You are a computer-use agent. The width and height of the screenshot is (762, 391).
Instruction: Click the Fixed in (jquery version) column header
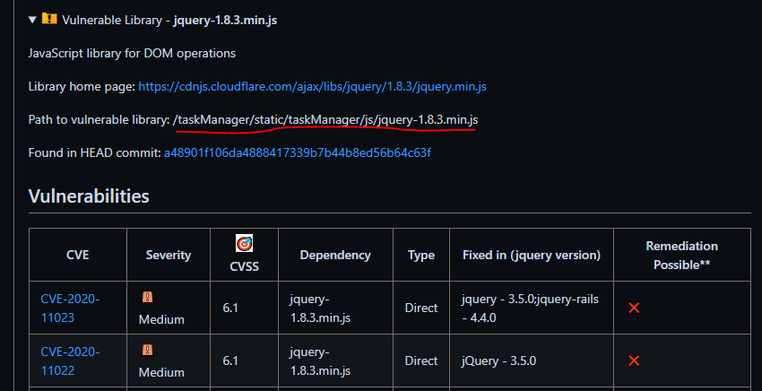(x=532, y=255)
